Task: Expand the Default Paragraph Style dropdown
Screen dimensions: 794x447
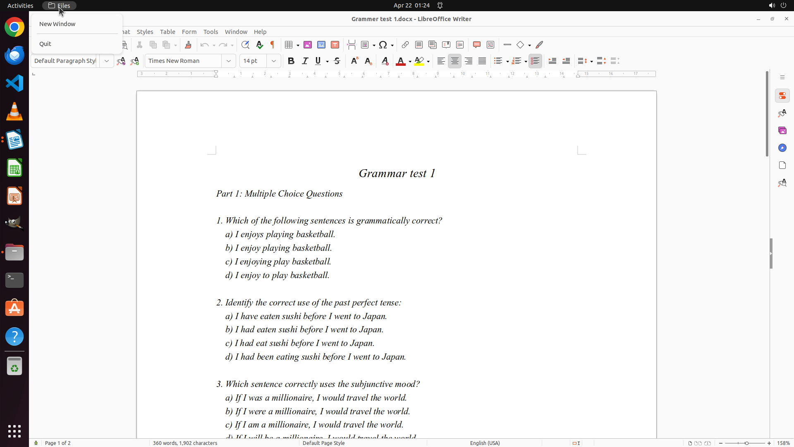Action: point(107,61)
